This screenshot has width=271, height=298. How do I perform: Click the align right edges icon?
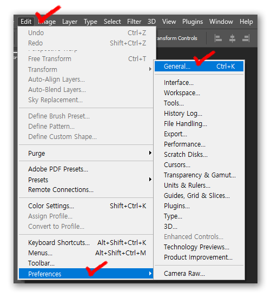pyautogui.click(x=246, y=38)
